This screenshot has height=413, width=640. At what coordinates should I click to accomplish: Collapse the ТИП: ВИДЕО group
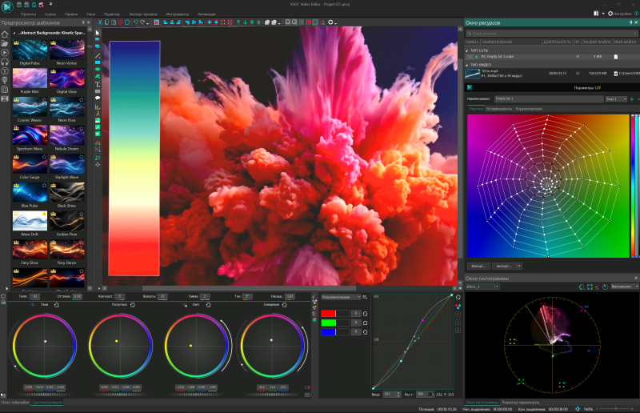point(467,65)
